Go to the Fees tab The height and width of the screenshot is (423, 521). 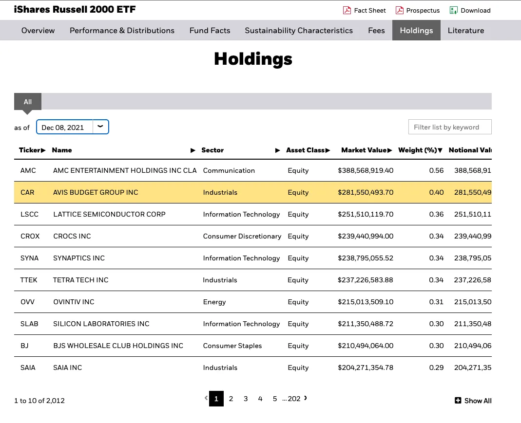(376, 31)
